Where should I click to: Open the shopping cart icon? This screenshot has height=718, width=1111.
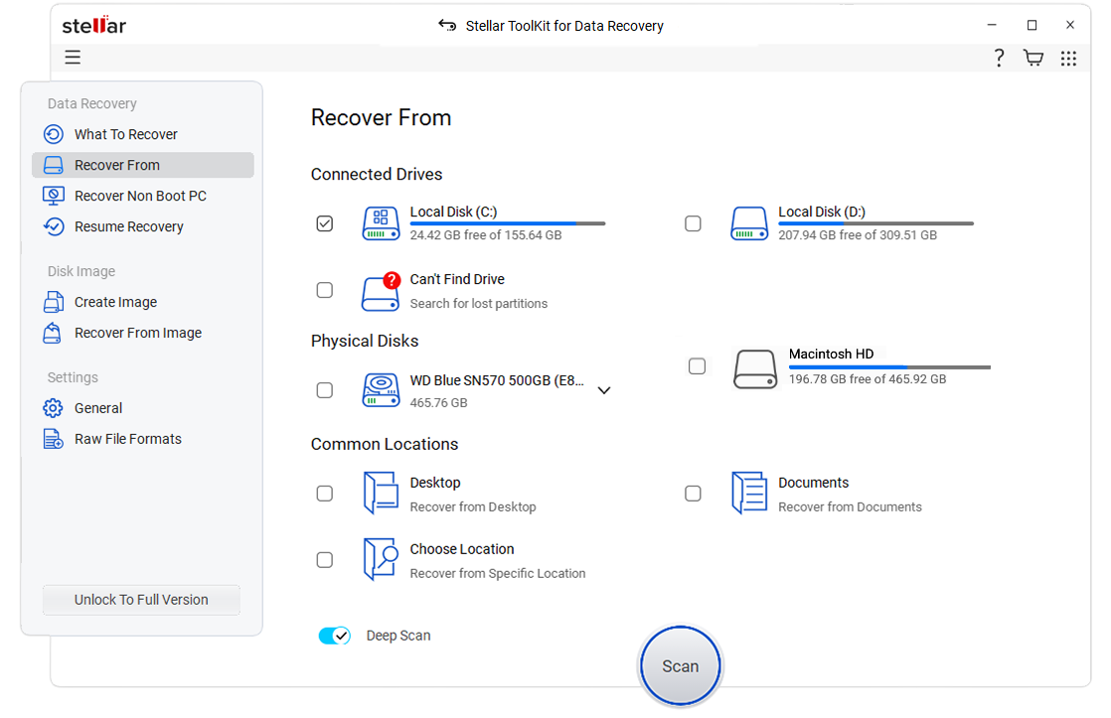[1033, 58]
